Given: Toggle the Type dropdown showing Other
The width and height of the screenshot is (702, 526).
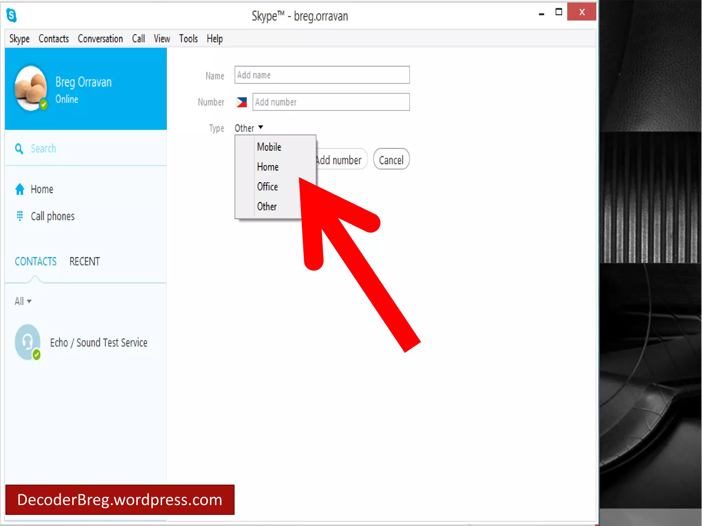Looking at the screenshot, I should 249,128.
